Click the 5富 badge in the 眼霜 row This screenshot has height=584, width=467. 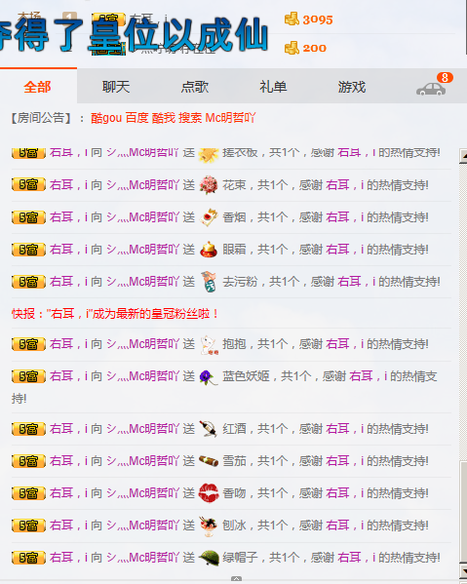[28, 250]
